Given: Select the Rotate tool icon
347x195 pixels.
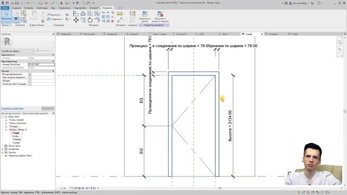Looking at the screenshot, I should point(90,20).
